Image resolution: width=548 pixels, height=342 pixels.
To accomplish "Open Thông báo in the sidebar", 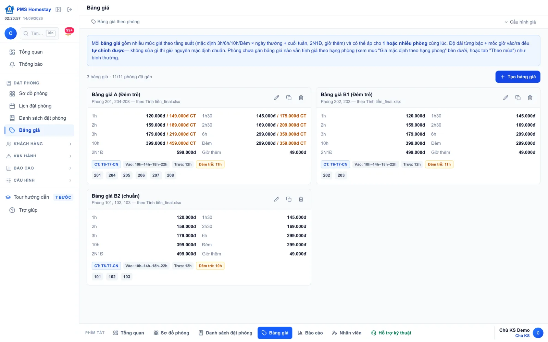I will pyautogui.click(x=39, y=64).
